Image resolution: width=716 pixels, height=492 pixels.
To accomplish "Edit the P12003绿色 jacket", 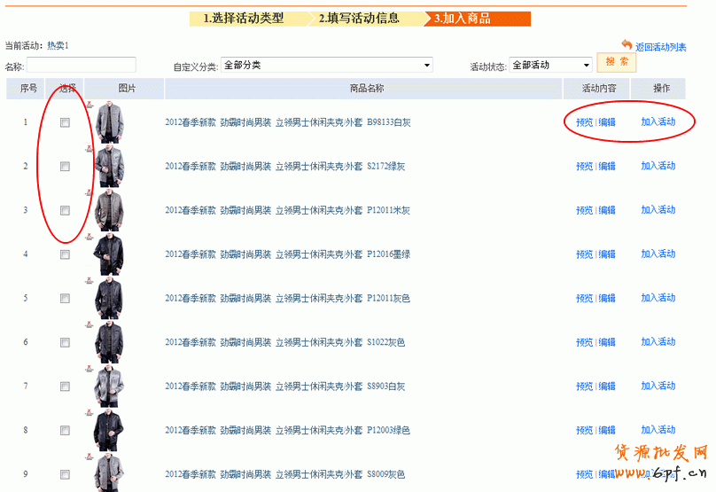I will [x=607, y=430].
